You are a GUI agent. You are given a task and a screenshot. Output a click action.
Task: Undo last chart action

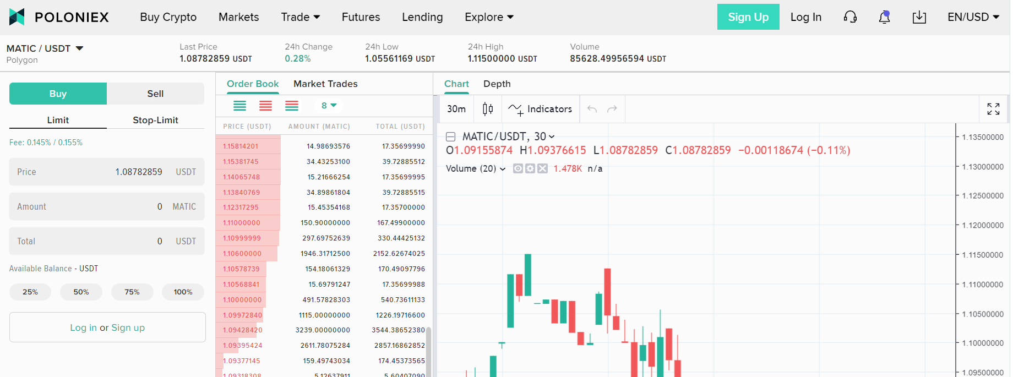[x=592, y=109]
